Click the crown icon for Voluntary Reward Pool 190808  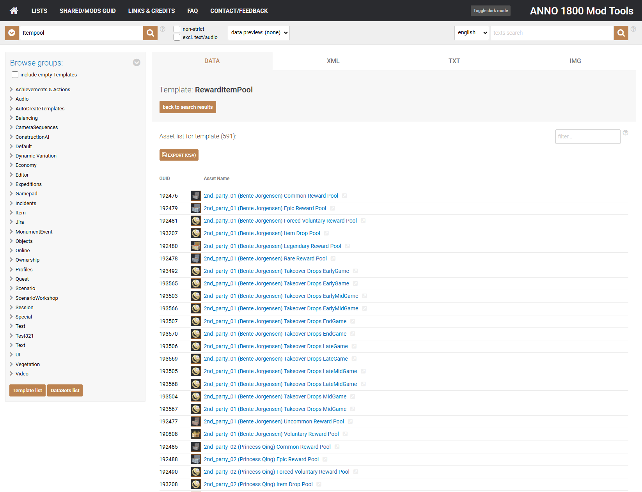(x=195, y=434)
